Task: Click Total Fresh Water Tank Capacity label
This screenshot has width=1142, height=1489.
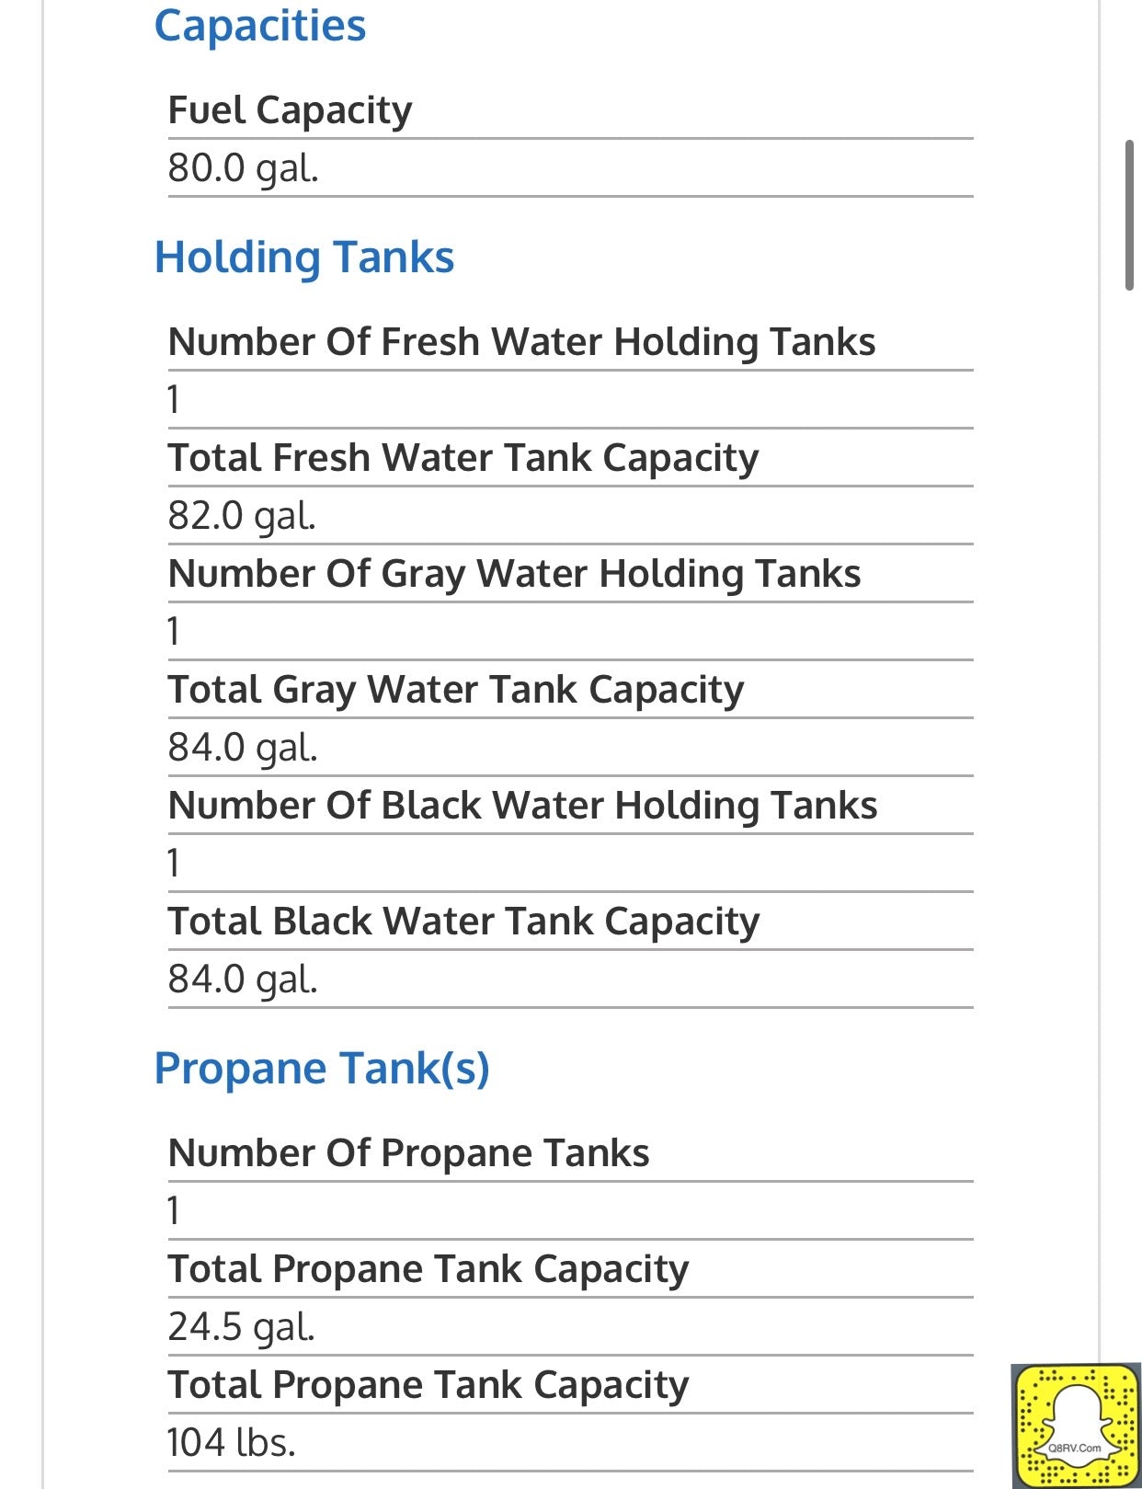Action: 463,458
